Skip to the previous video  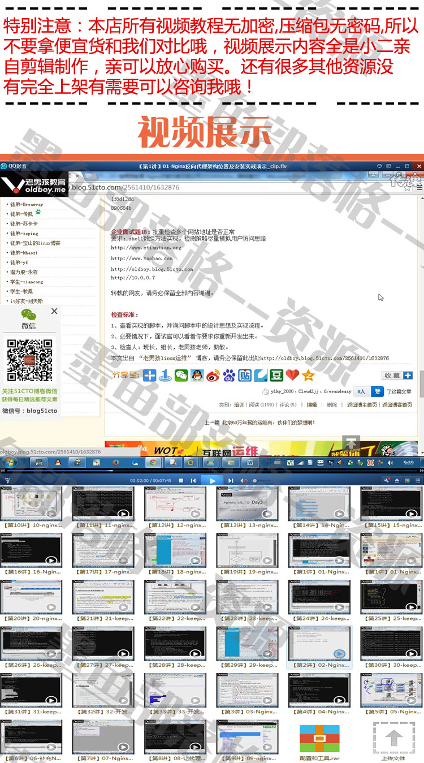193,480
